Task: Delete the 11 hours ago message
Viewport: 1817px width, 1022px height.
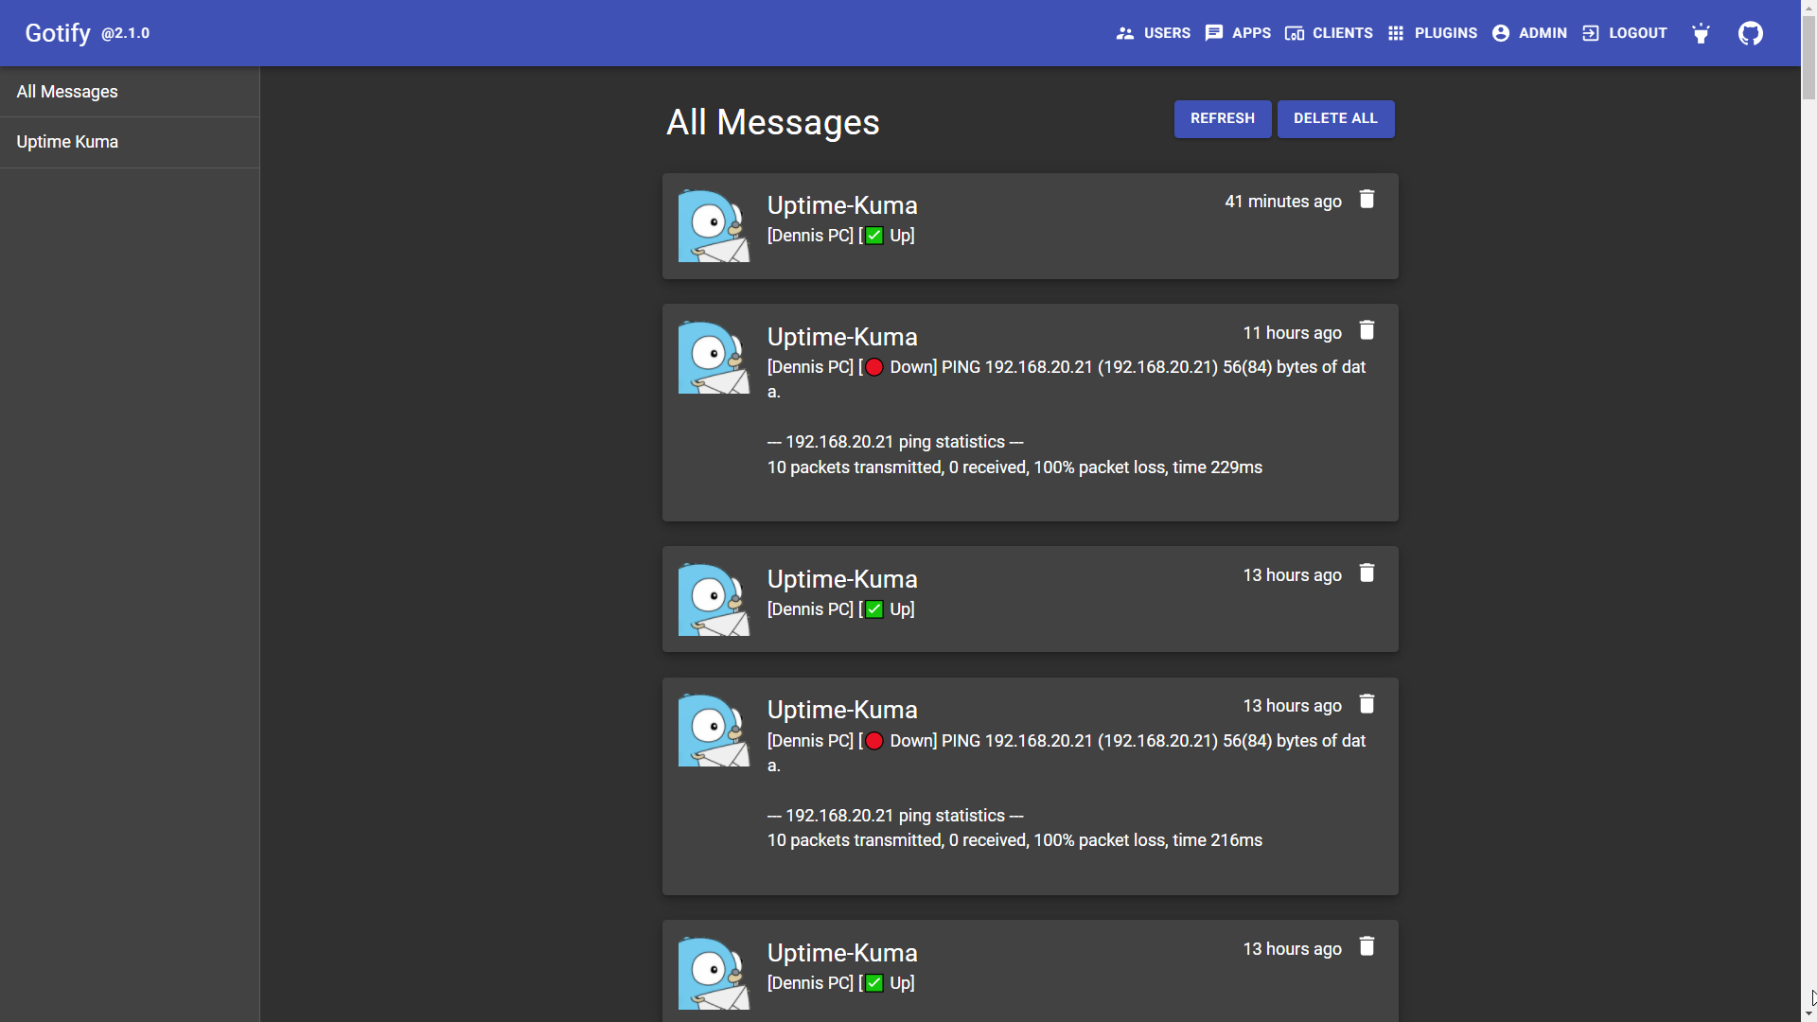Action: tap(1367, 331)
